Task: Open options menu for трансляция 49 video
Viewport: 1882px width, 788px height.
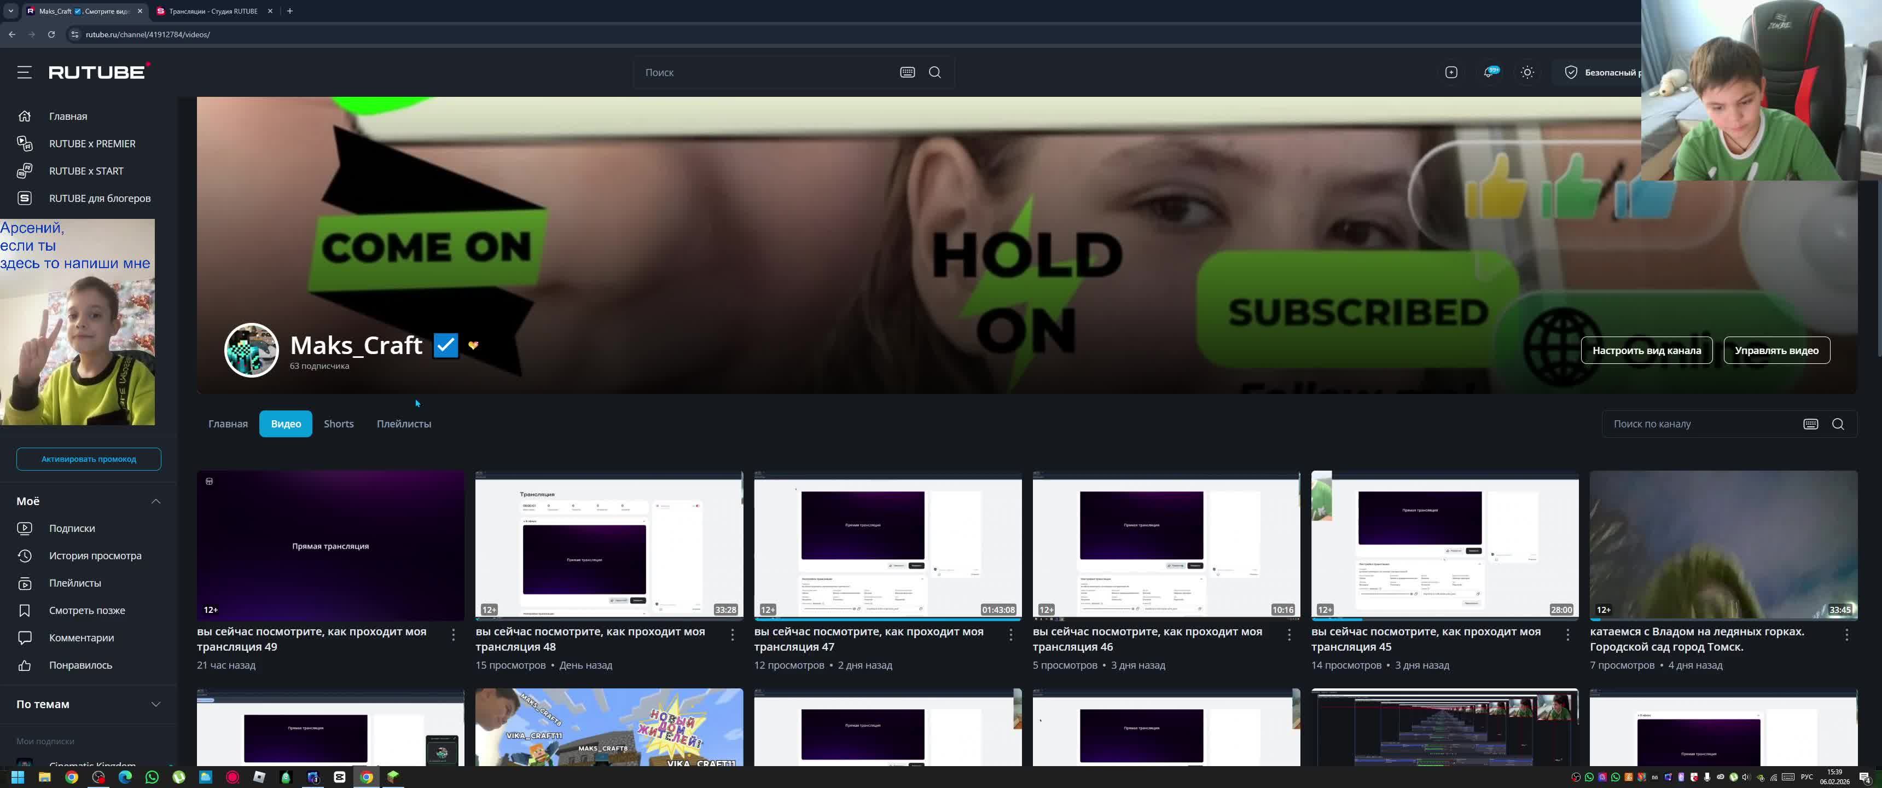Action: click(x=453, y=634)
